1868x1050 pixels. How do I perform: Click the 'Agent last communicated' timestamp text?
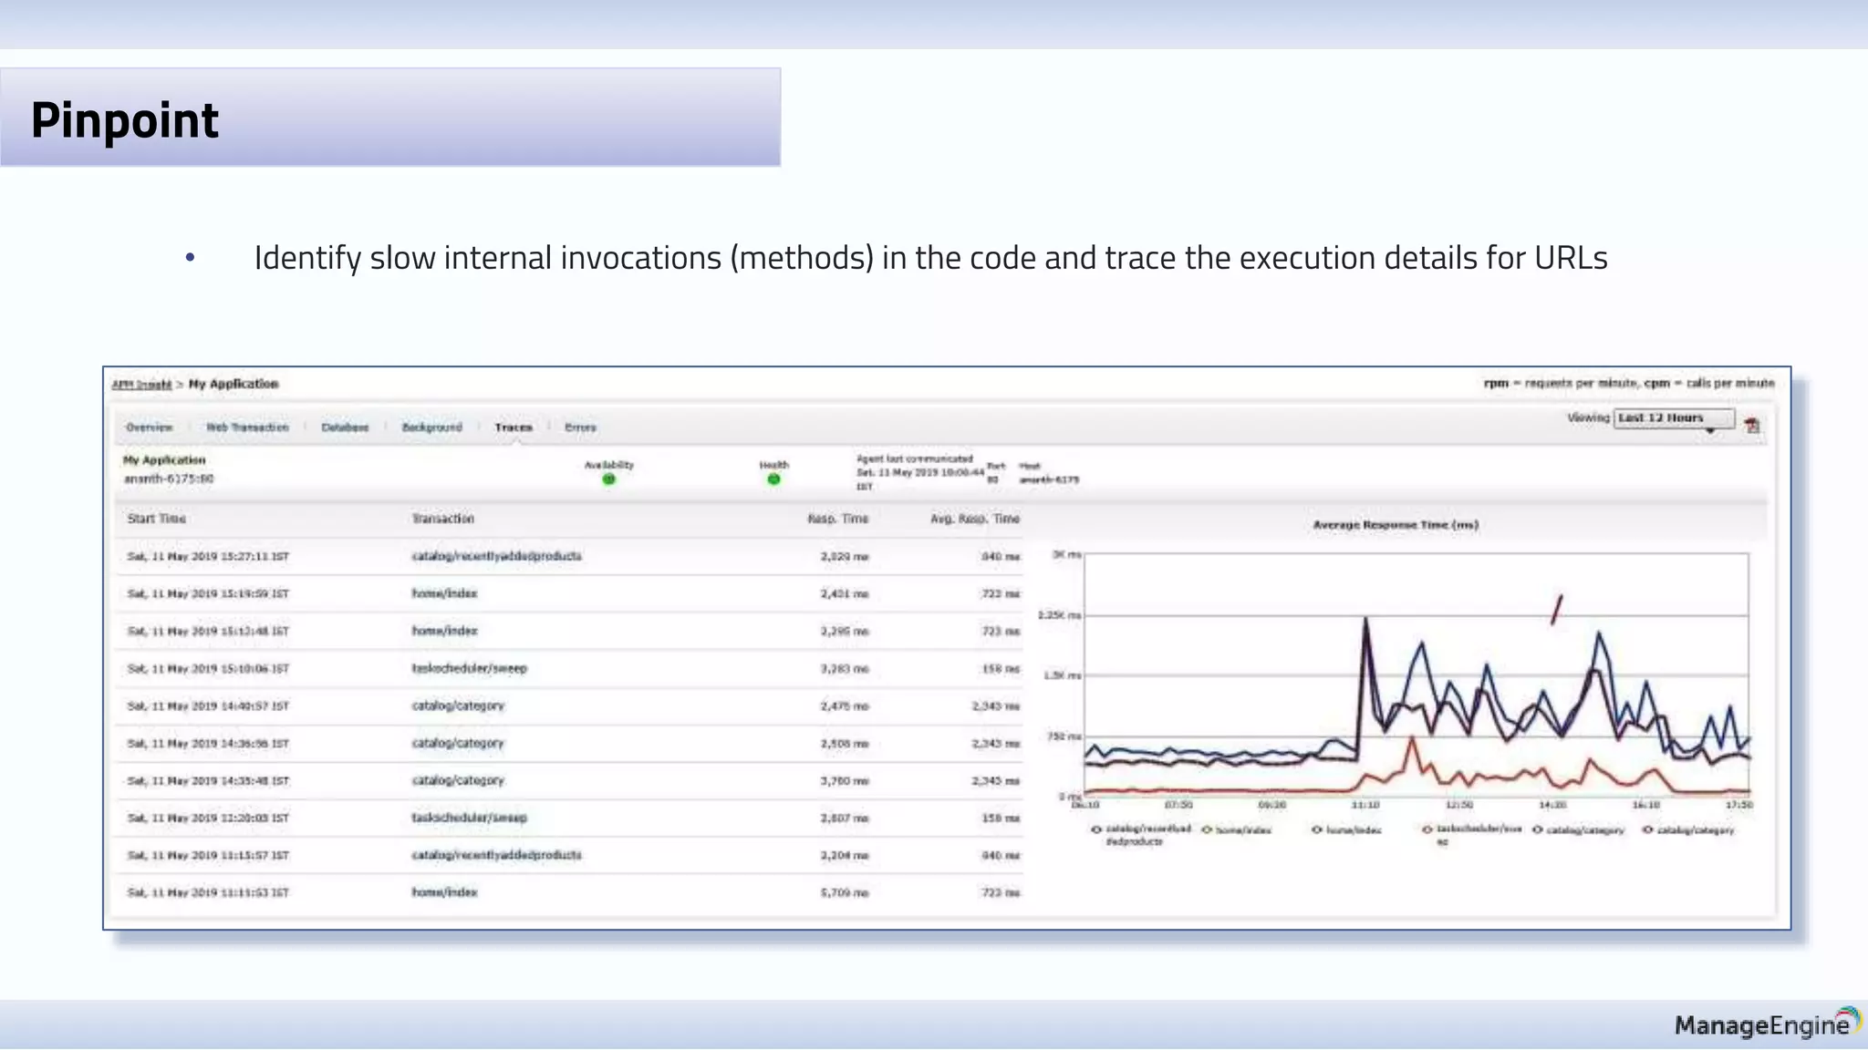click(x=919, y=472)
